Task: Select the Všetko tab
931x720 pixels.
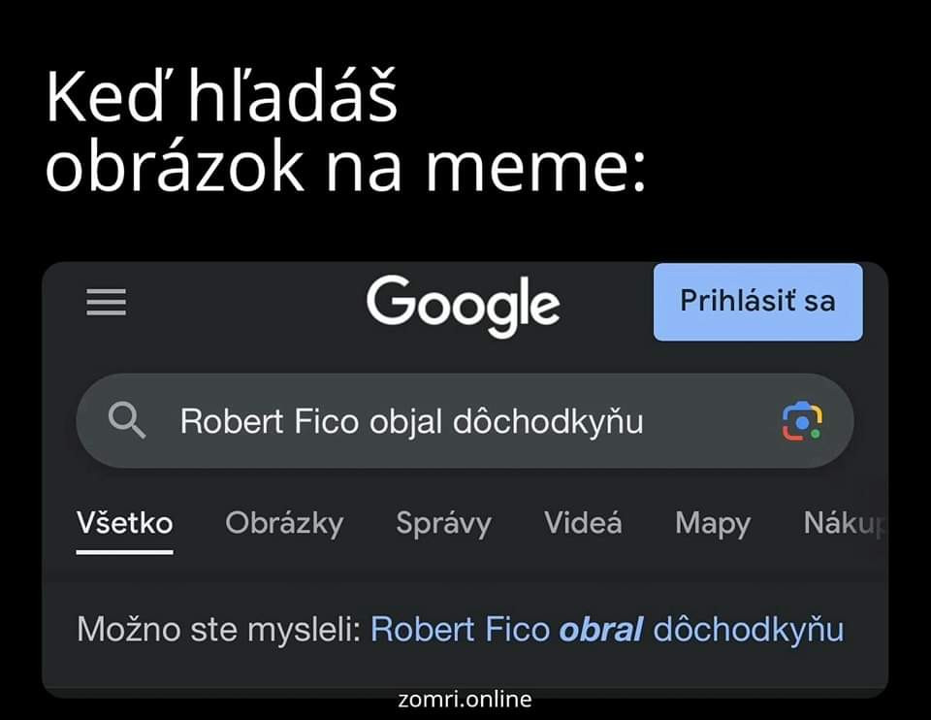Action: coord(125,523)
